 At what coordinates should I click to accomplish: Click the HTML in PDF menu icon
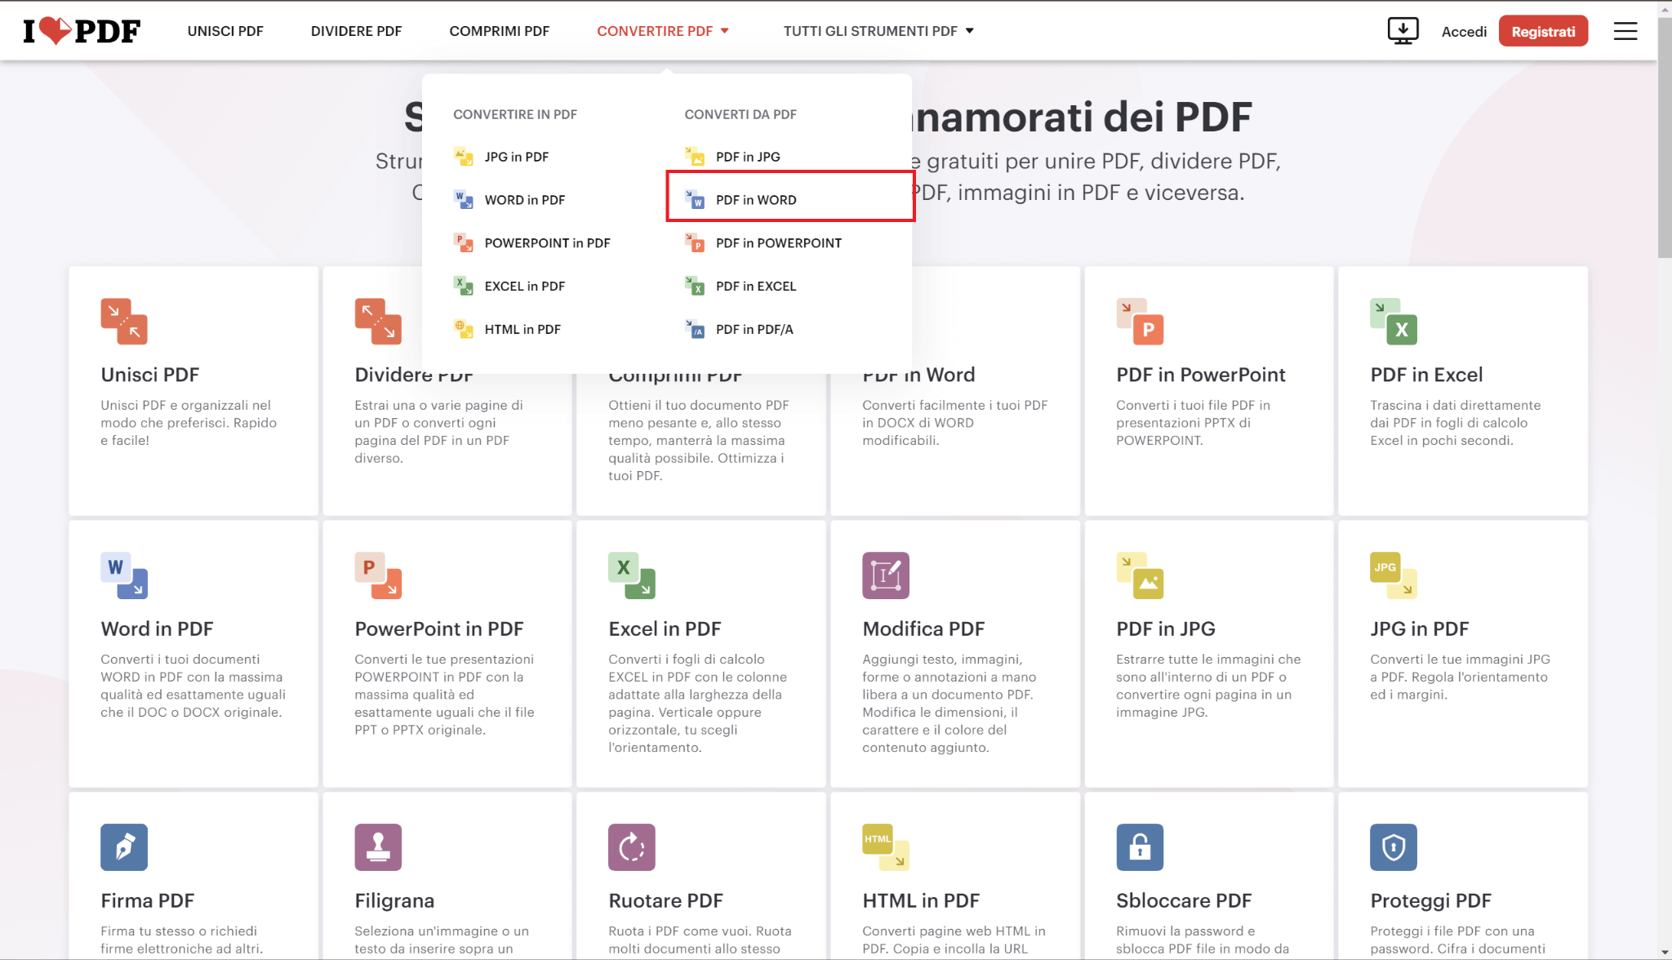click(x=464, y=329)
